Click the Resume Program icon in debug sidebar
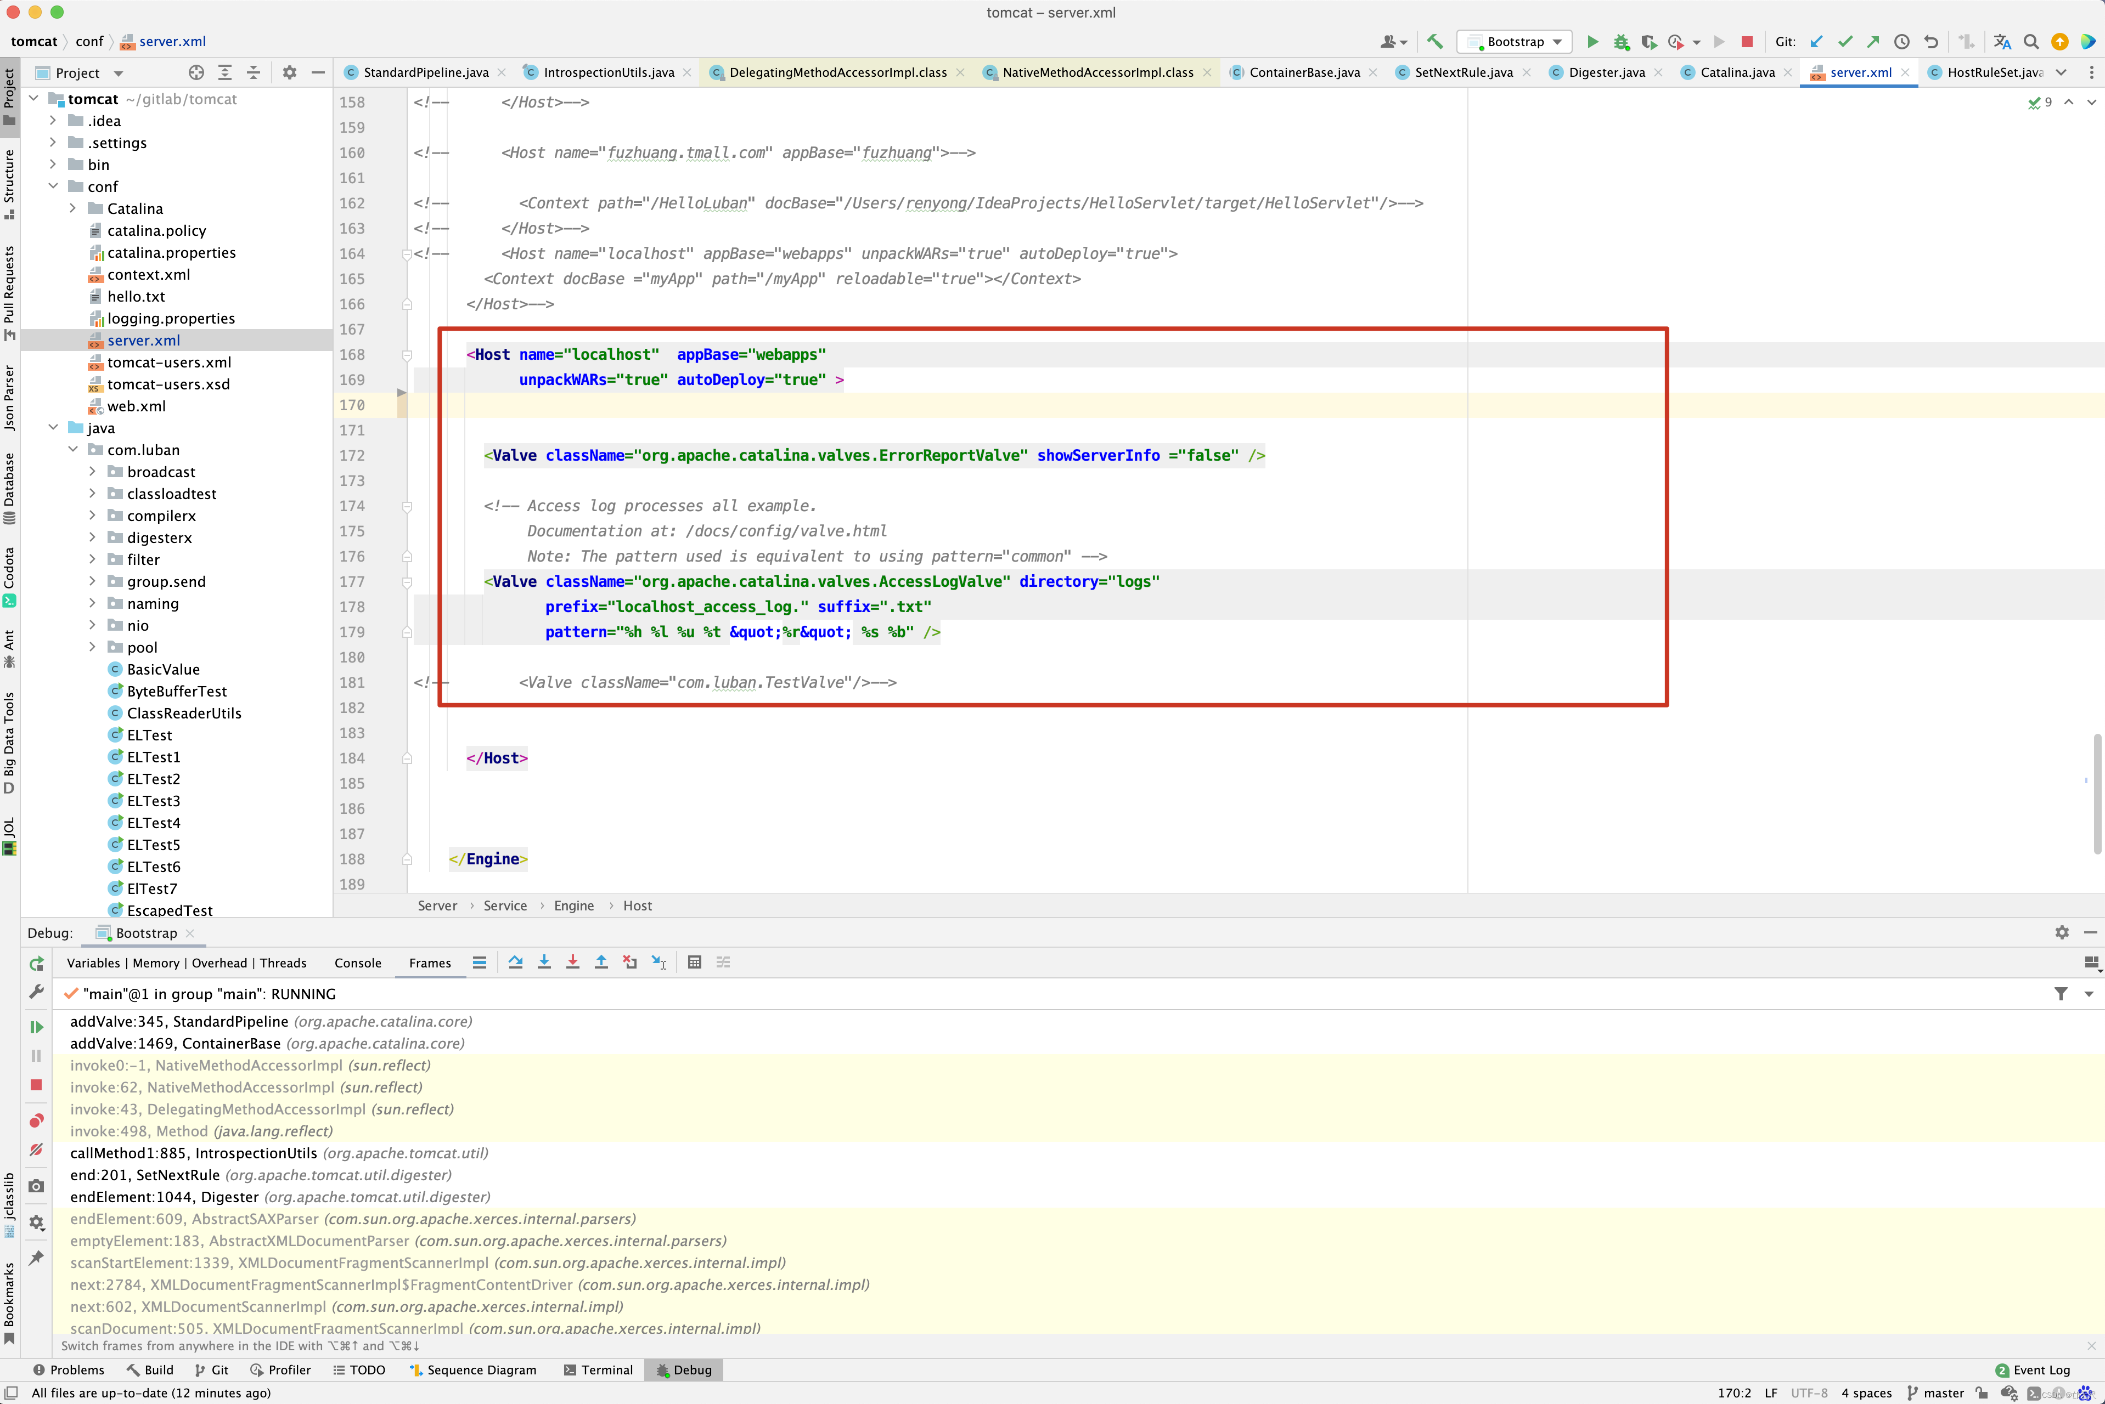This screenshot has height=1404, width=2105. click(36, 1026)
